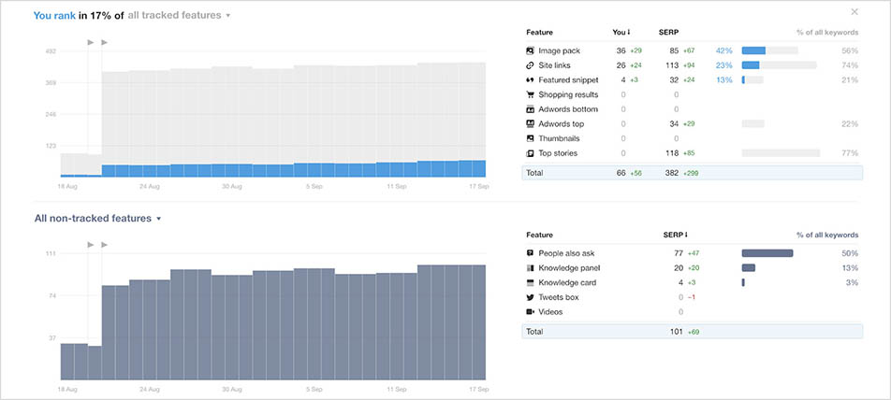Click the 17 Sep bar on tracked chart
Screen dimensions: 891x400
(x=479, y=120)
